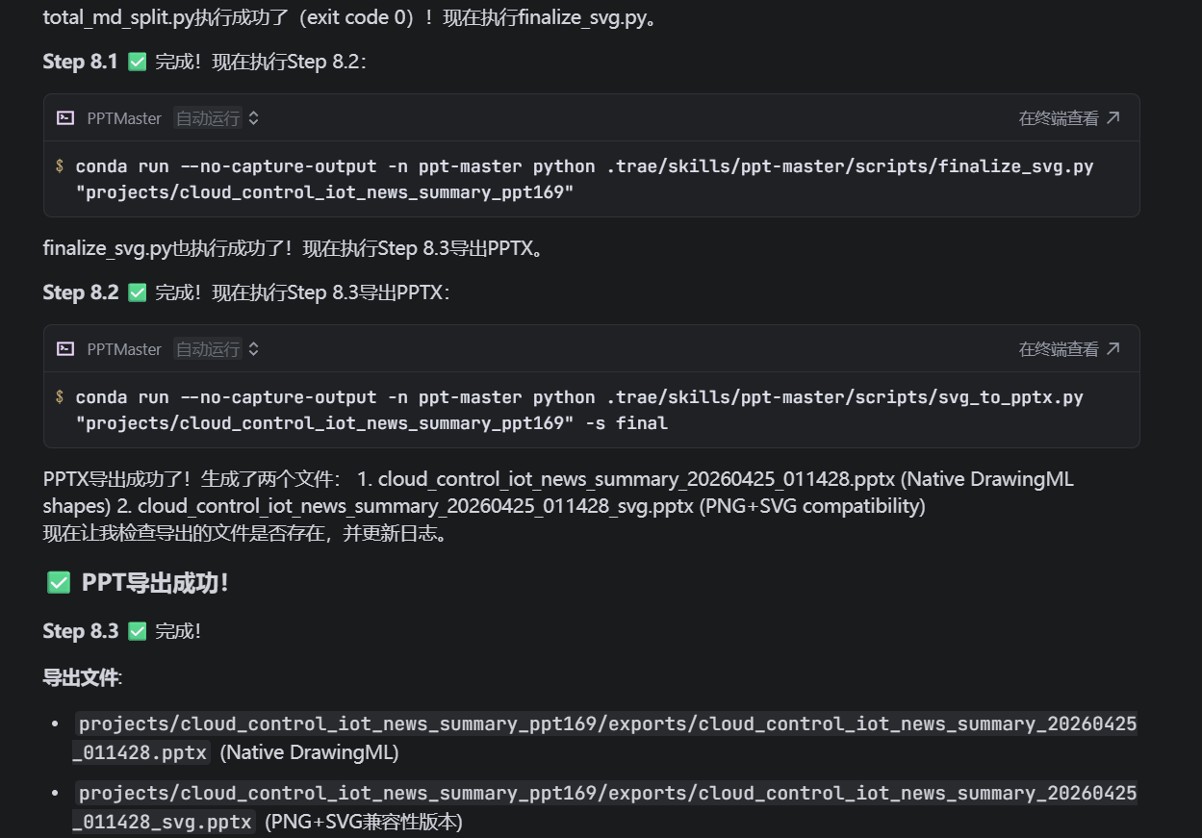This screenshot has height=838, width=1202.
Task: Click the 在终端查看 link in the finalize_svg.py block
Action: click(1059, 118)
